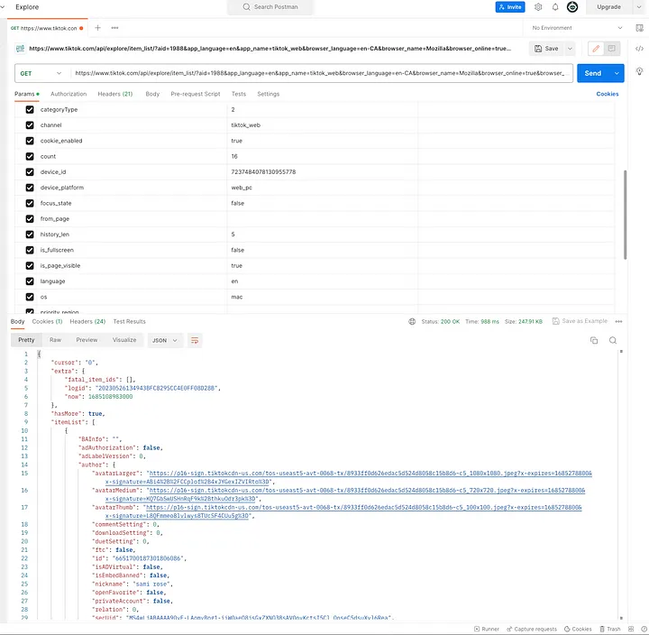Open Trash in the status bar
649x635 pixels.
610,629
